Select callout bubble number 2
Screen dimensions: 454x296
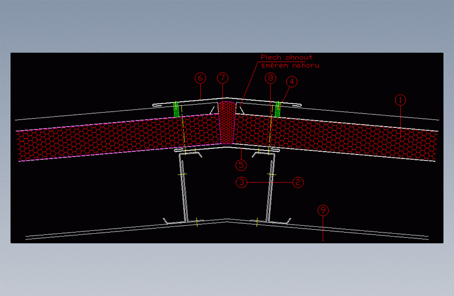click(x=298, y=182)
